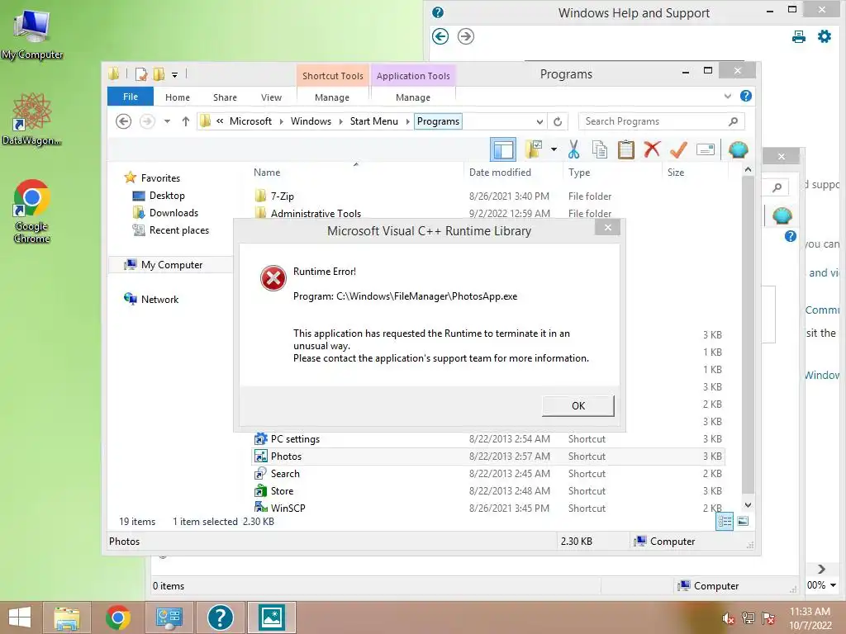The height and width of the screenshot is (634, 846).
Task: Click the orange checkmark Properties icon
Action: click(678, 149)
